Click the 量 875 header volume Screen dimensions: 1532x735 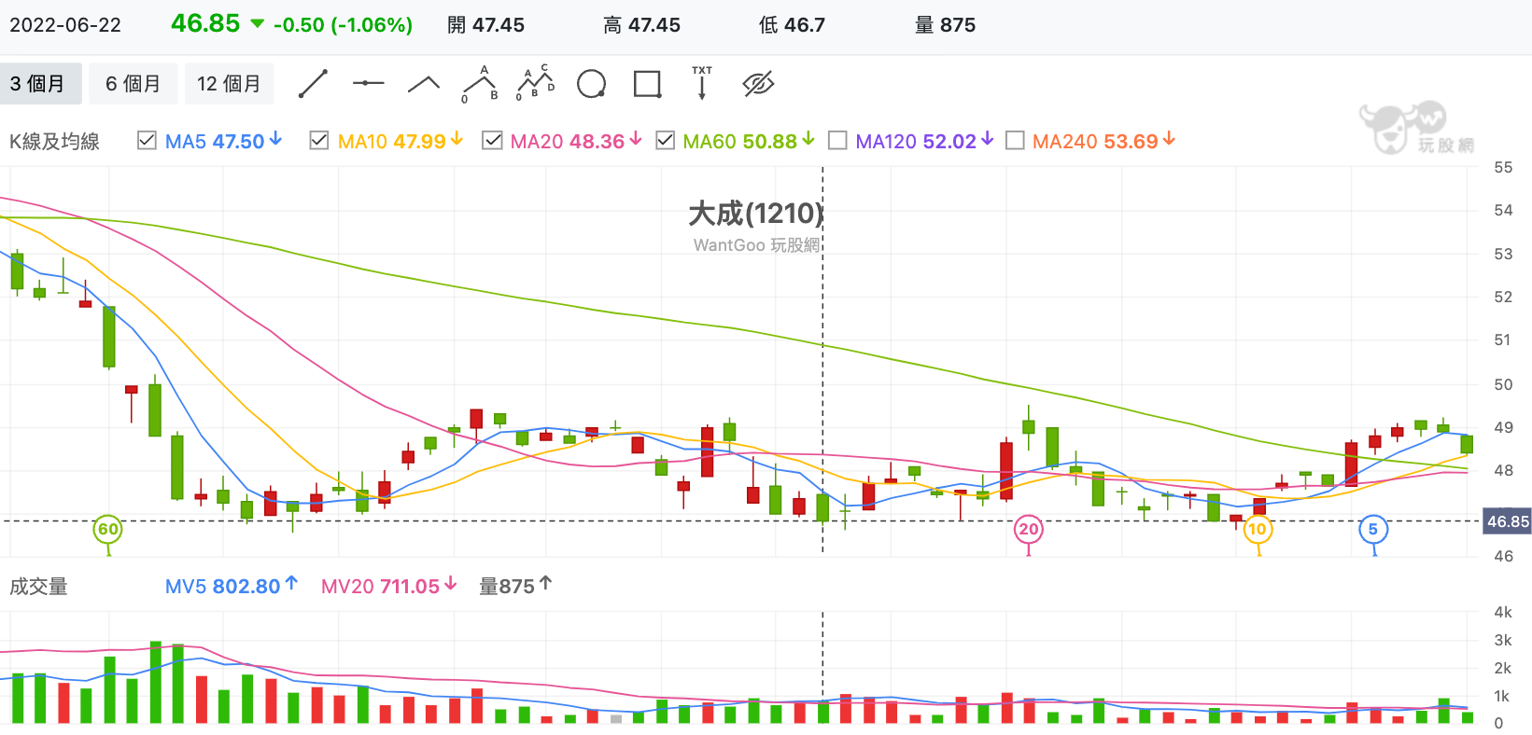pos(945,25)
